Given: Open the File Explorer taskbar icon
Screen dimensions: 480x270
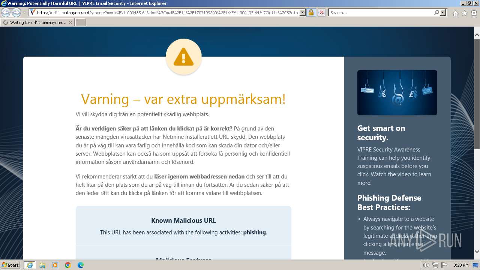Looking at the screenshot, I should point(42,265).
